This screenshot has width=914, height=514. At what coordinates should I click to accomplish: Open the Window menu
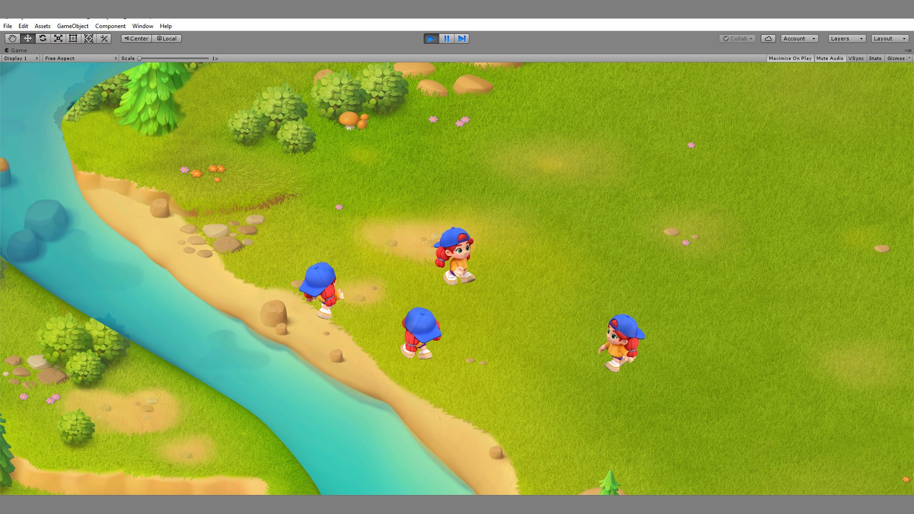(143, 26)
